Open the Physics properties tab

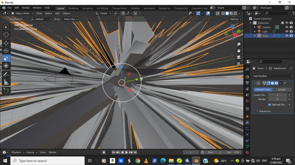click(x=247, y=134)
